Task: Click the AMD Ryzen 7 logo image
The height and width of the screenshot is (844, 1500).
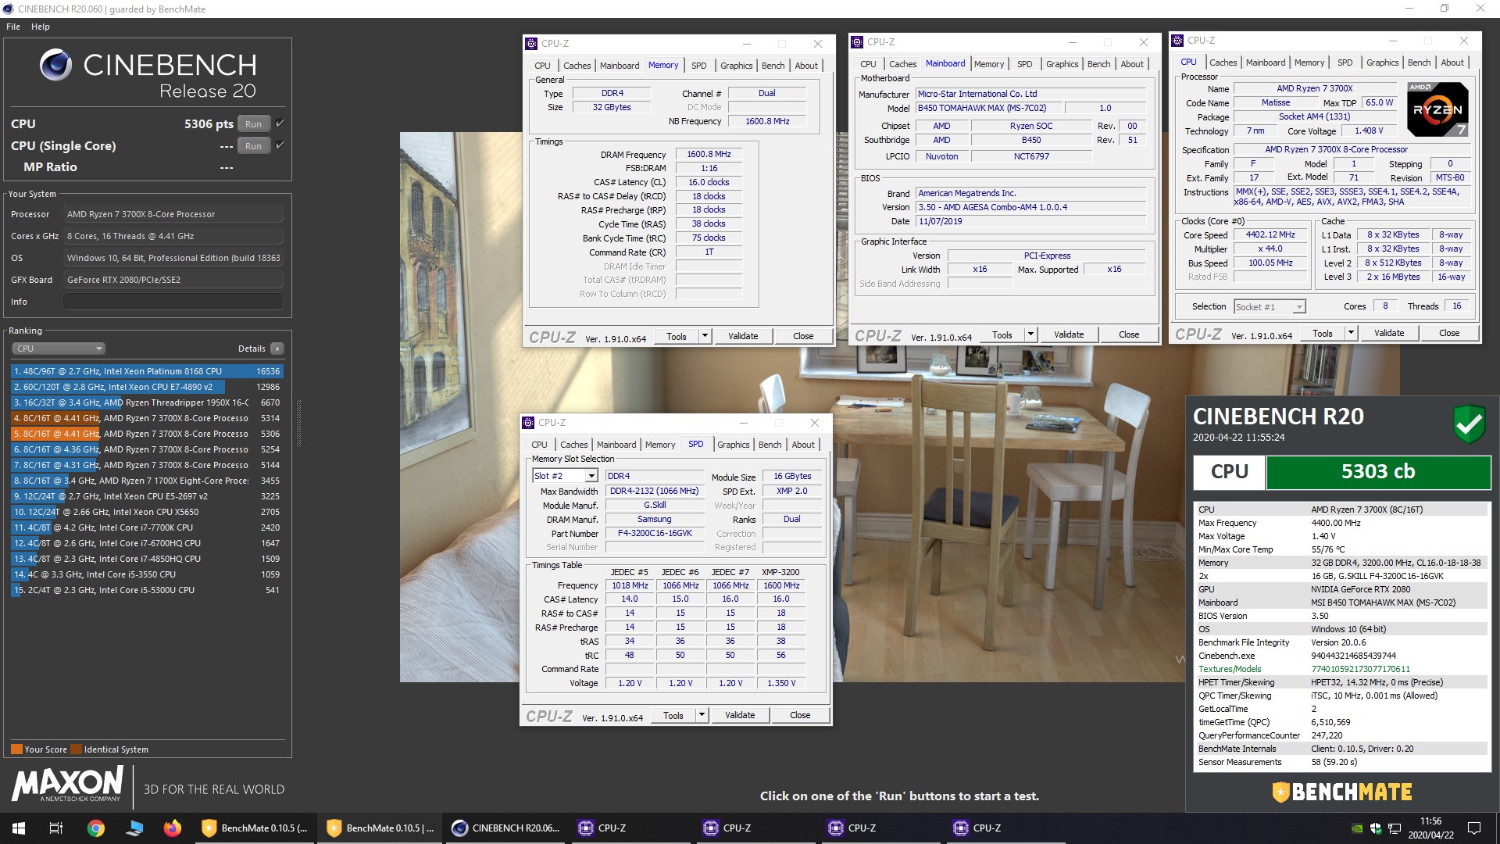Action: click(1437, 109)
